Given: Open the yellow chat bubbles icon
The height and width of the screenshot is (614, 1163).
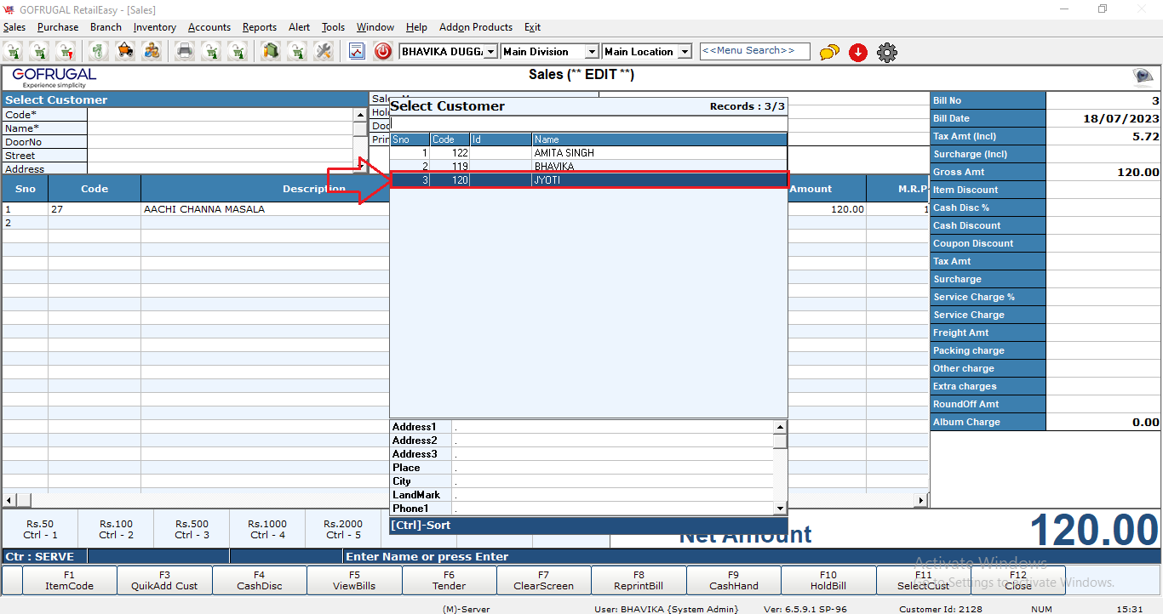Looking at the screenshot, I should click(x=829, y=53).
